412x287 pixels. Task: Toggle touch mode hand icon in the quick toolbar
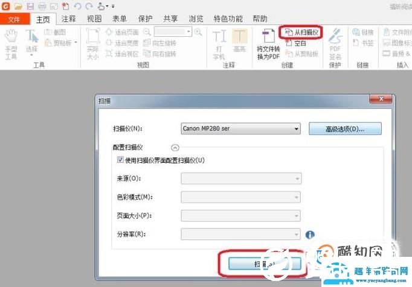point(102,6)
